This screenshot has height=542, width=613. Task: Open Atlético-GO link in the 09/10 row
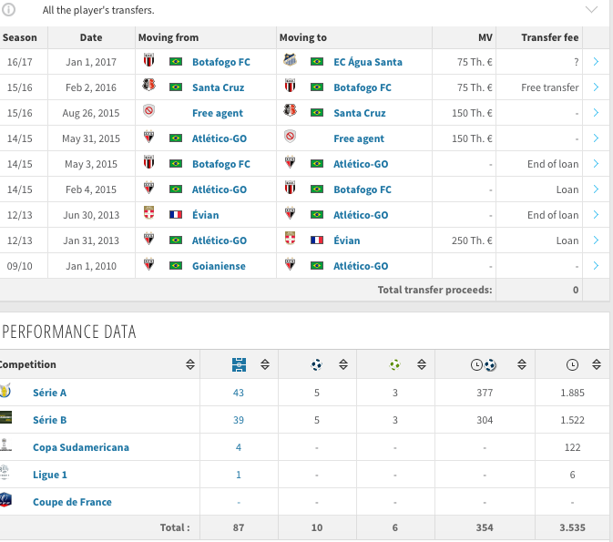click(361, 266)
